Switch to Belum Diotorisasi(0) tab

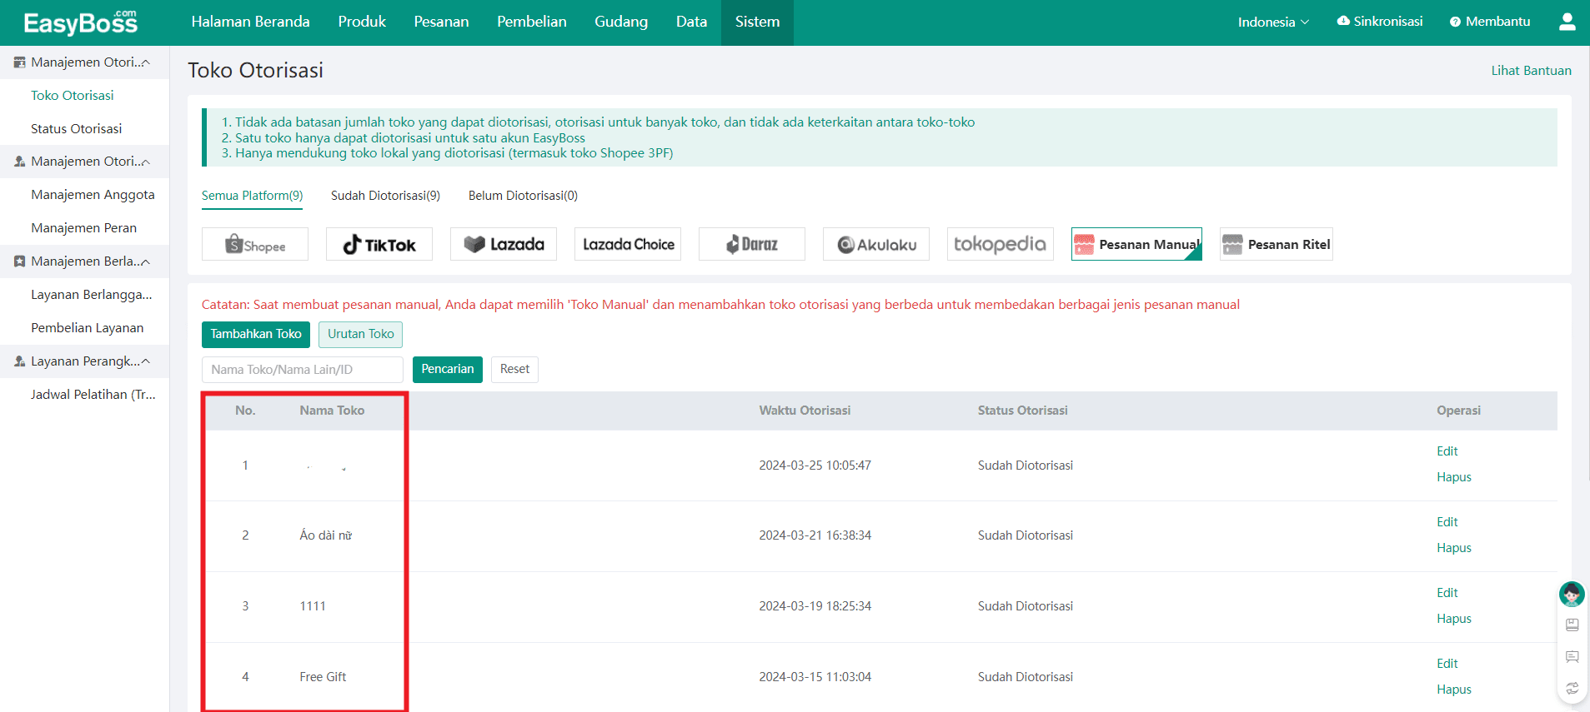coord(523,196)
